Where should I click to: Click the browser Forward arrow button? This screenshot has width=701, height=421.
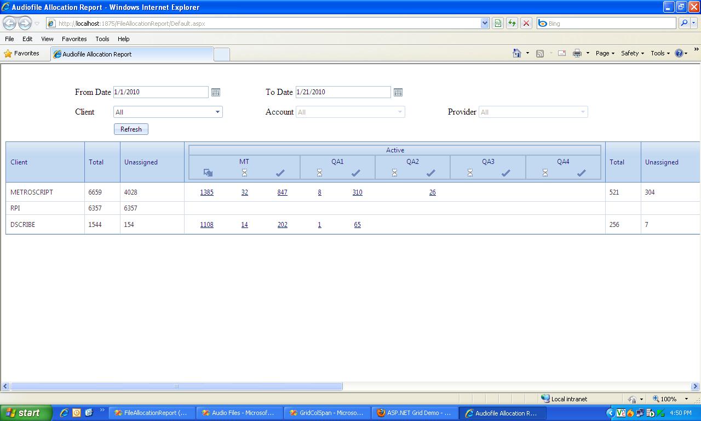[25, 23]
